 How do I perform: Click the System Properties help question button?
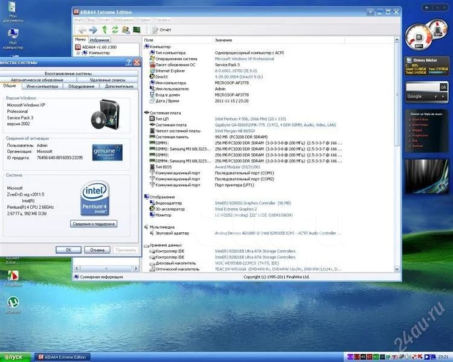[129, 62]
